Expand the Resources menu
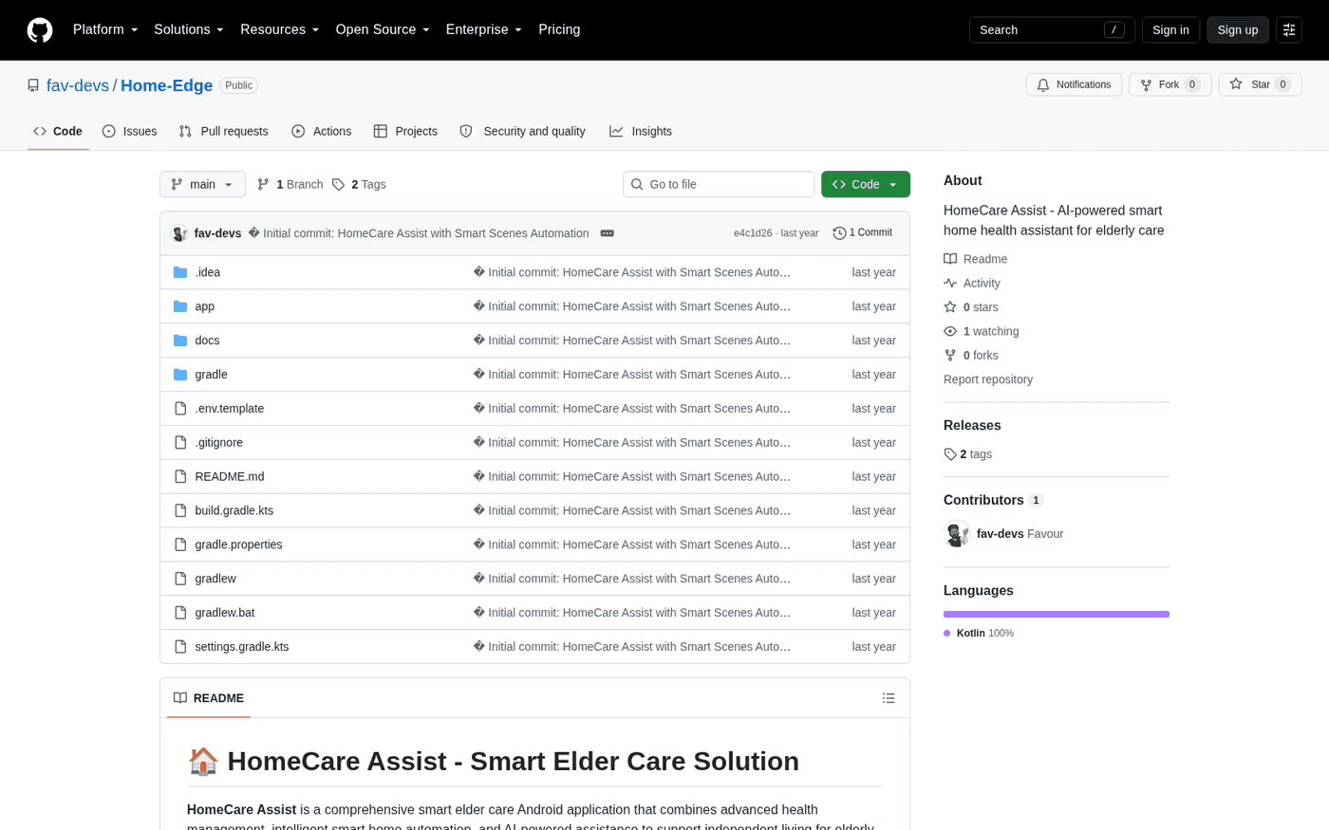Viewport: 1329px width, 830px height. pos(280,30)
